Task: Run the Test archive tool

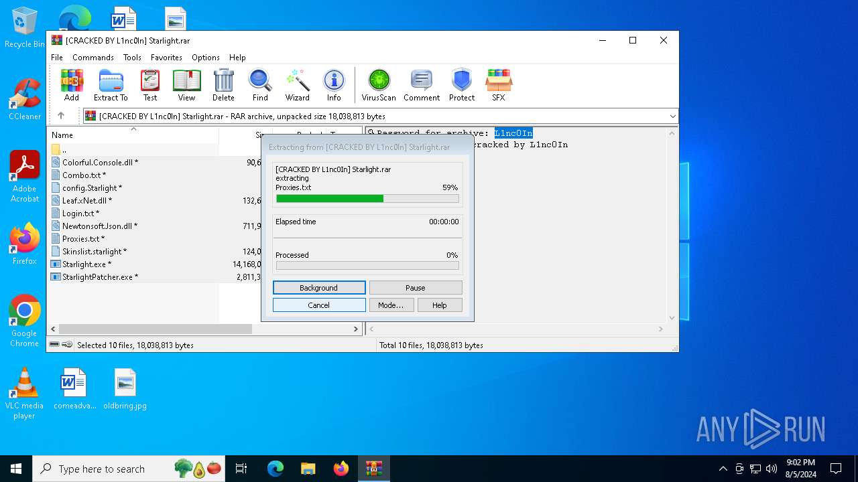Action: tap(150, 85)
